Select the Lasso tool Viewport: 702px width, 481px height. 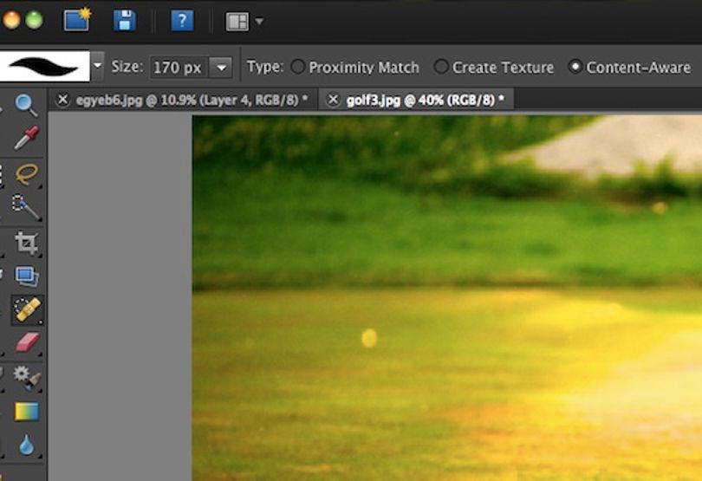pos(27,174)
